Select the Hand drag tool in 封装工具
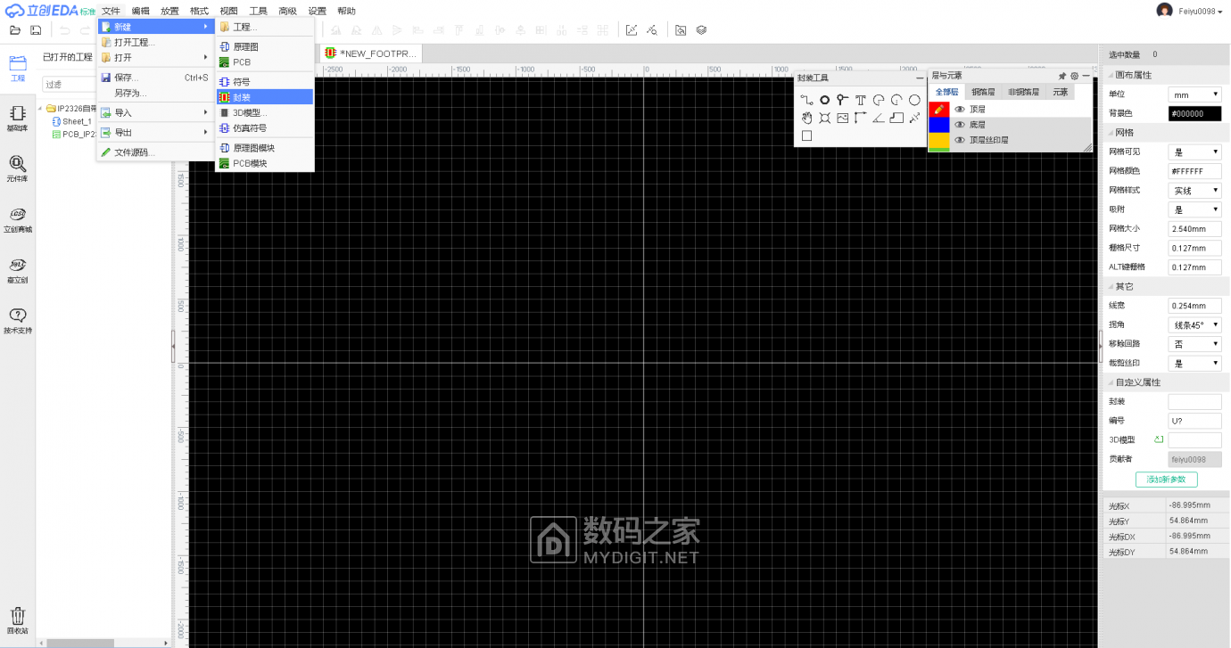 tap(806, 119)
